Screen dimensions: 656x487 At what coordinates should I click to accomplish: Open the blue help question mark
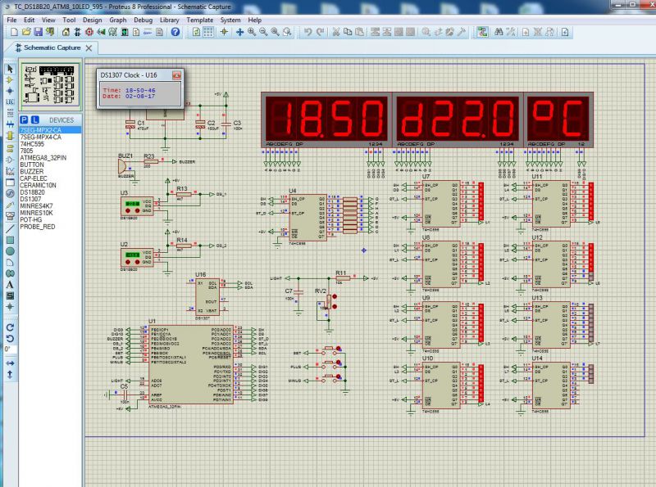tap(175, 32)
